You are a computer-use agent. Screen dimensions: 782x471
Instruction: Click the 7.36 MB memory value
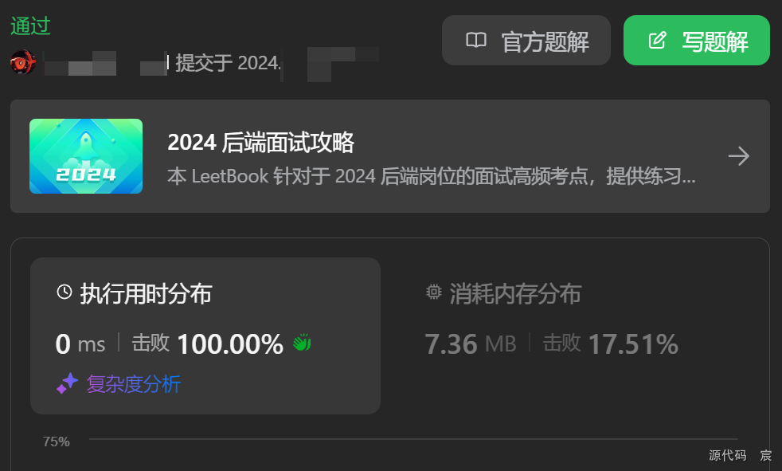(x=471, y=344)
